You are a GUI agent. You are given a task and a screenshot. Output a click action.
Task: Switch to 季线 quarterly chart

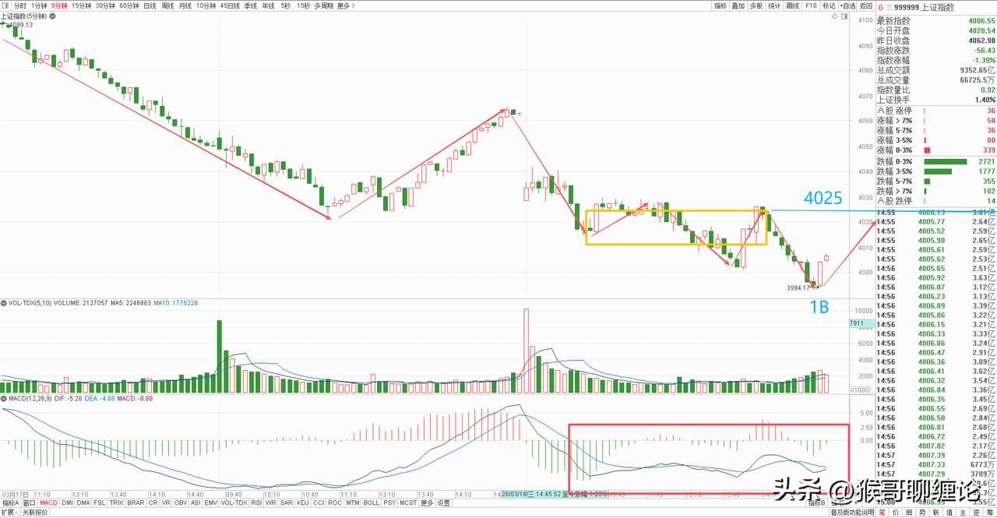point(250,5)
